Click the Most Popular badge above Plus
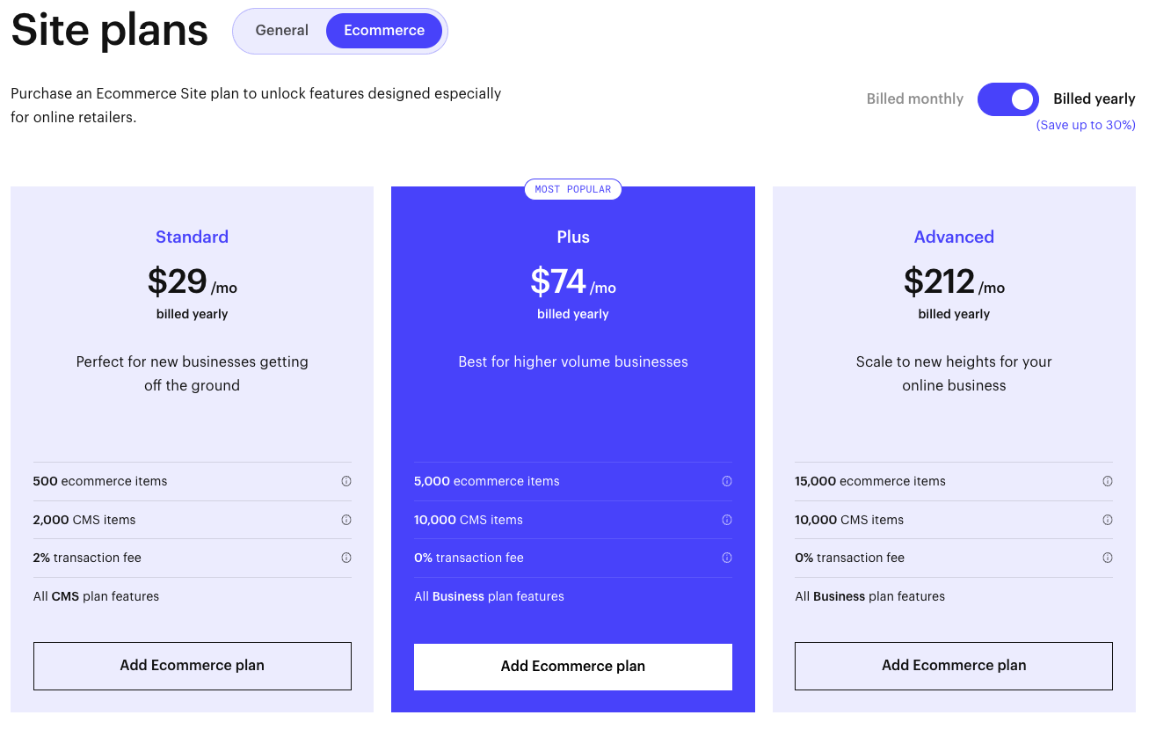The height and width of the screenshot is (737, 1149). tap(572, 189)
